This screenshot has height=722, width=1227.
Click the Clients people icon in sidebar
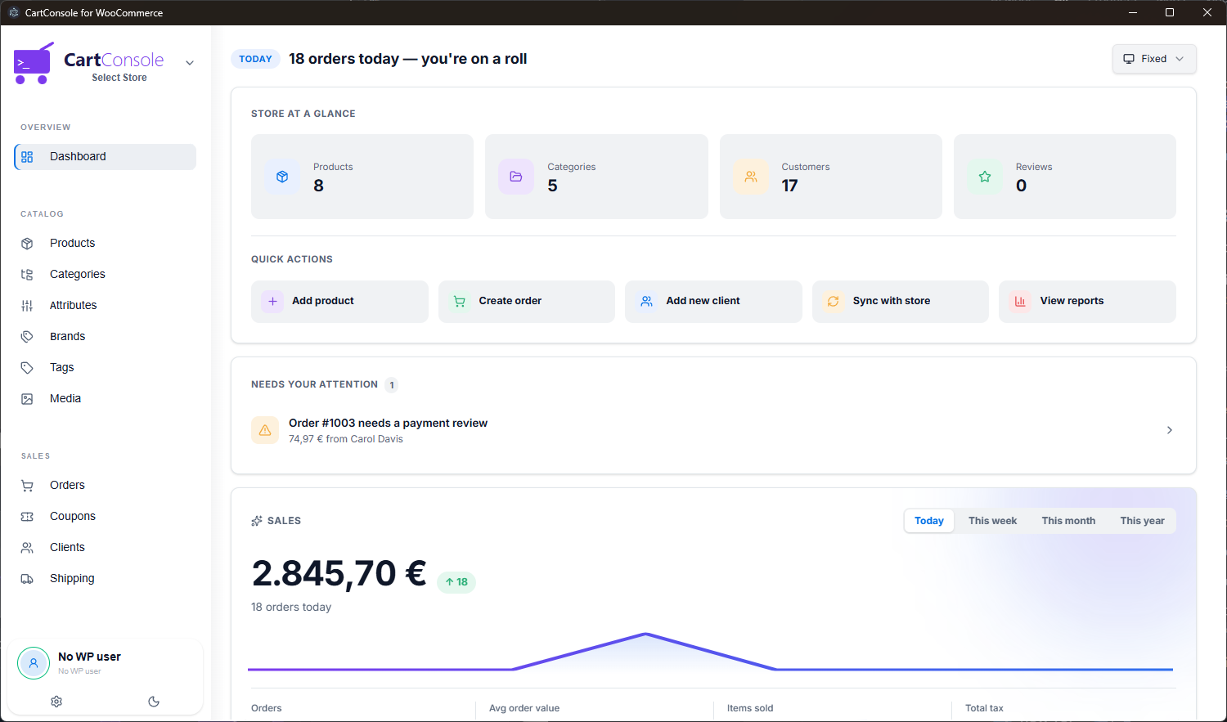pos(27,548)
